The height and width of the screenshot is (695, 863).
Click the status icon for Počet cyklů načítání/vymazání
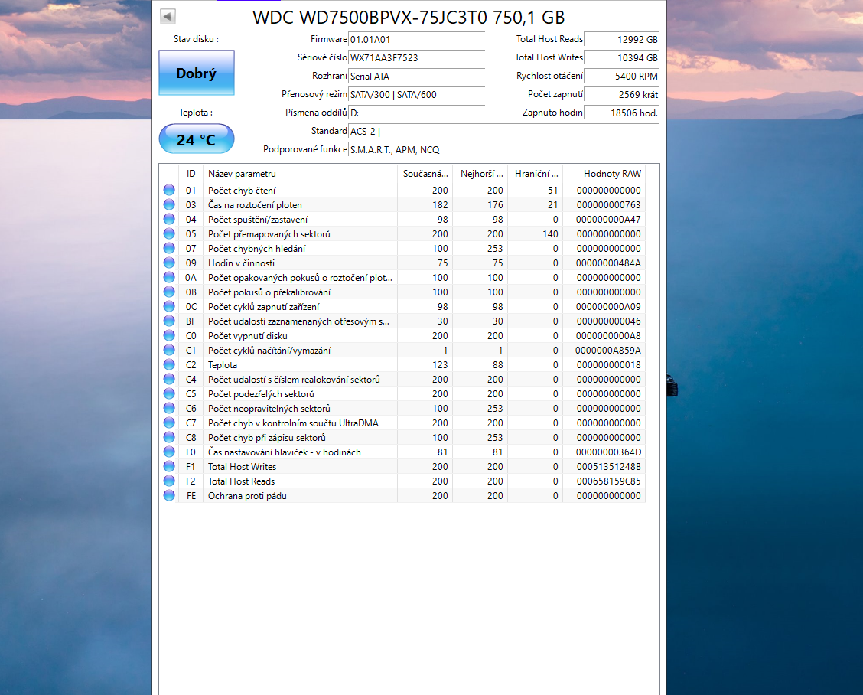click(x=168, y=350)
